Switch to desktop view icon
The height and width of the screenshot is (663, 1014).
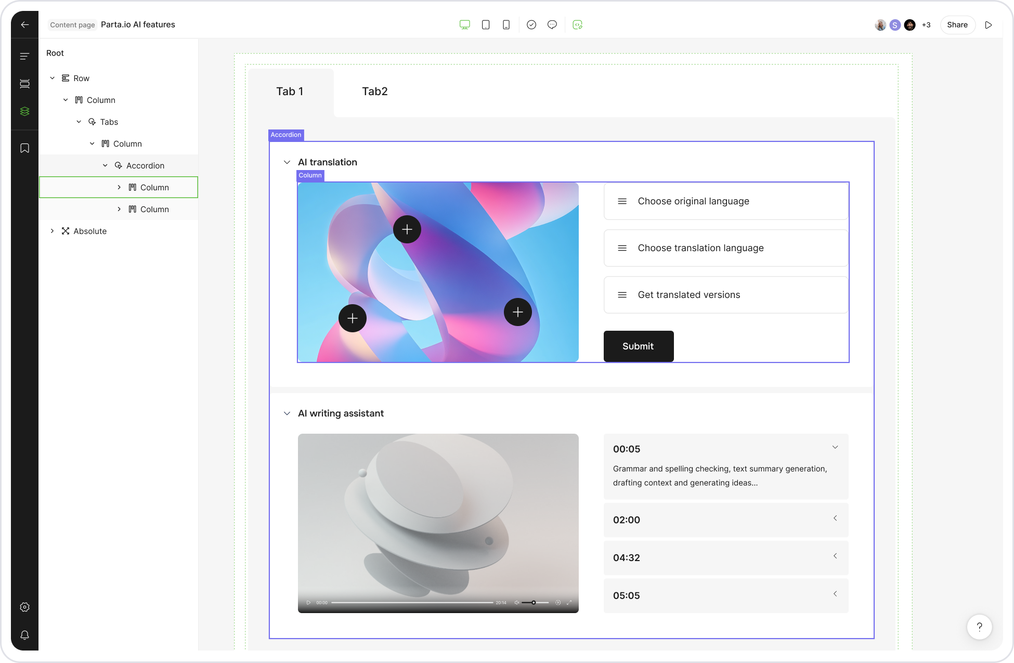tap(464, 24)
